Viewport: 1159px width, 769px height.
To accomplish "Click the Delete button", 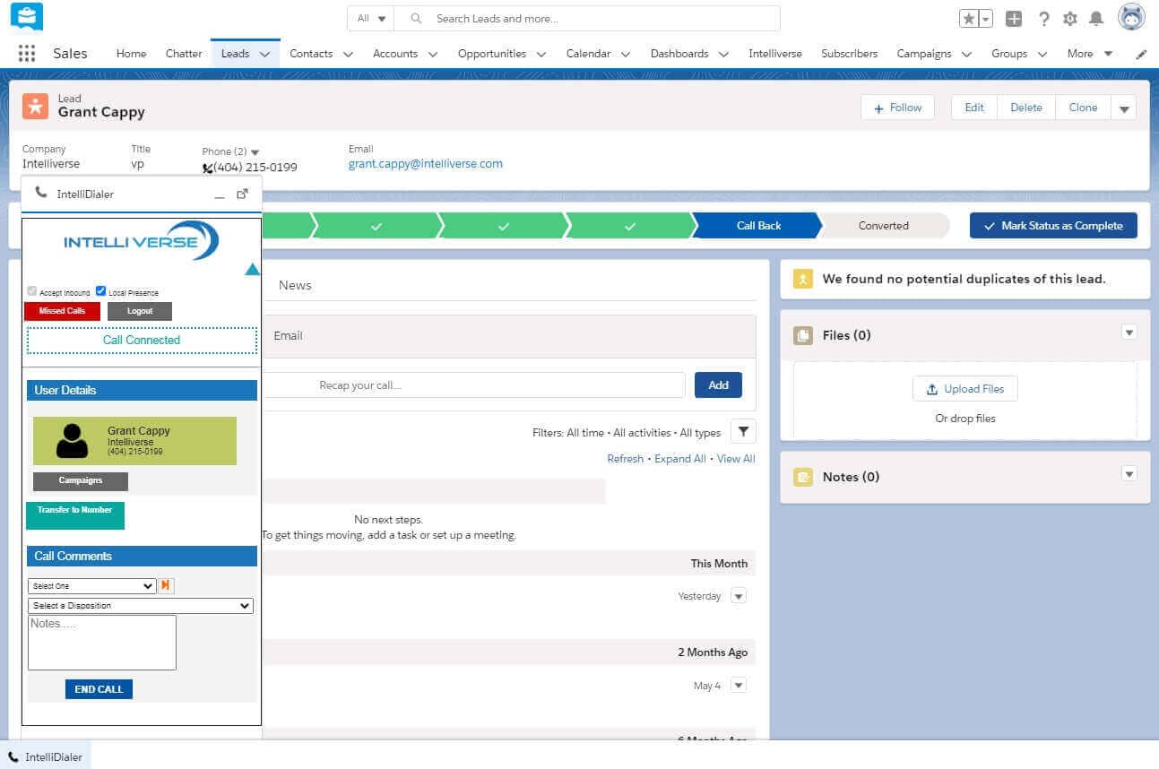I will (1026, 108).
